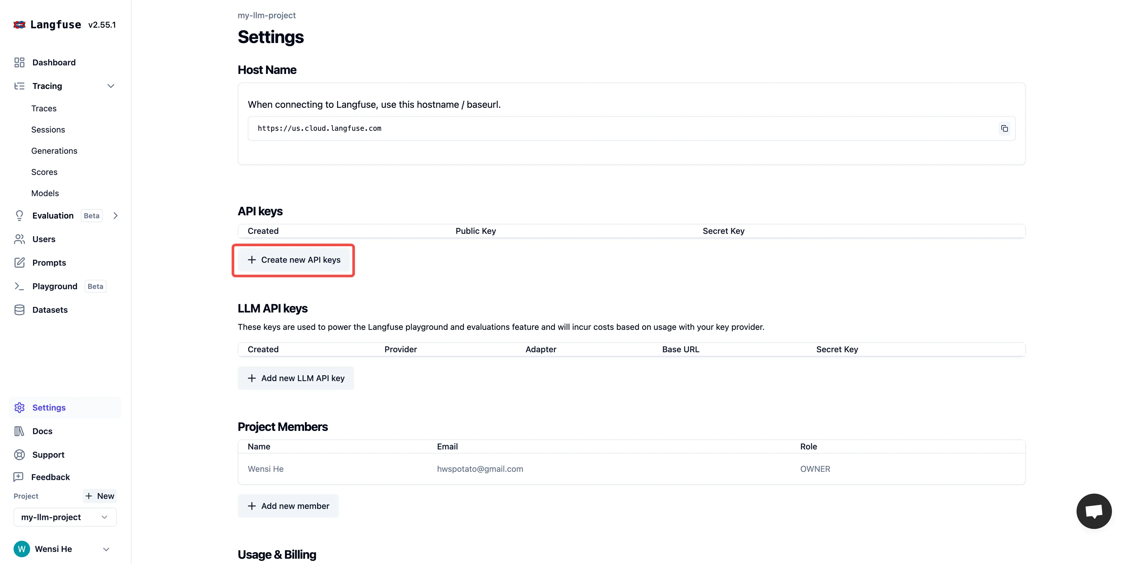Click the Settings gear icon
The height and width of the screenshot is (564, 1132).
[19, 407]
